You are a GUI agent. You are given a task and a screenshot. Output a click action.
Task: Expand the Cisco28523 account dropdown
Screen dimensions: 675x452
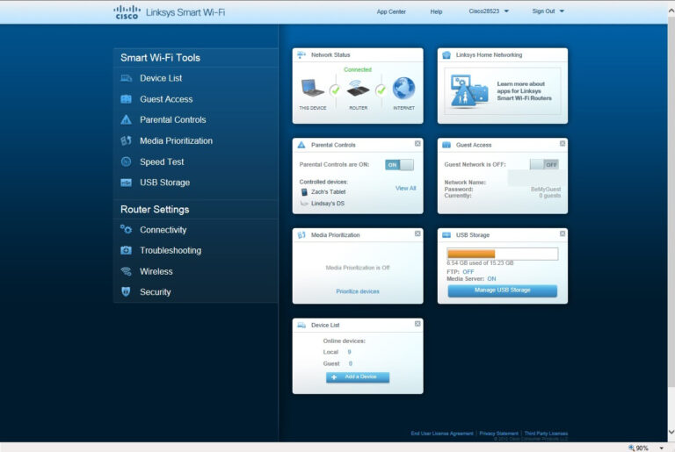pos(506,11)
